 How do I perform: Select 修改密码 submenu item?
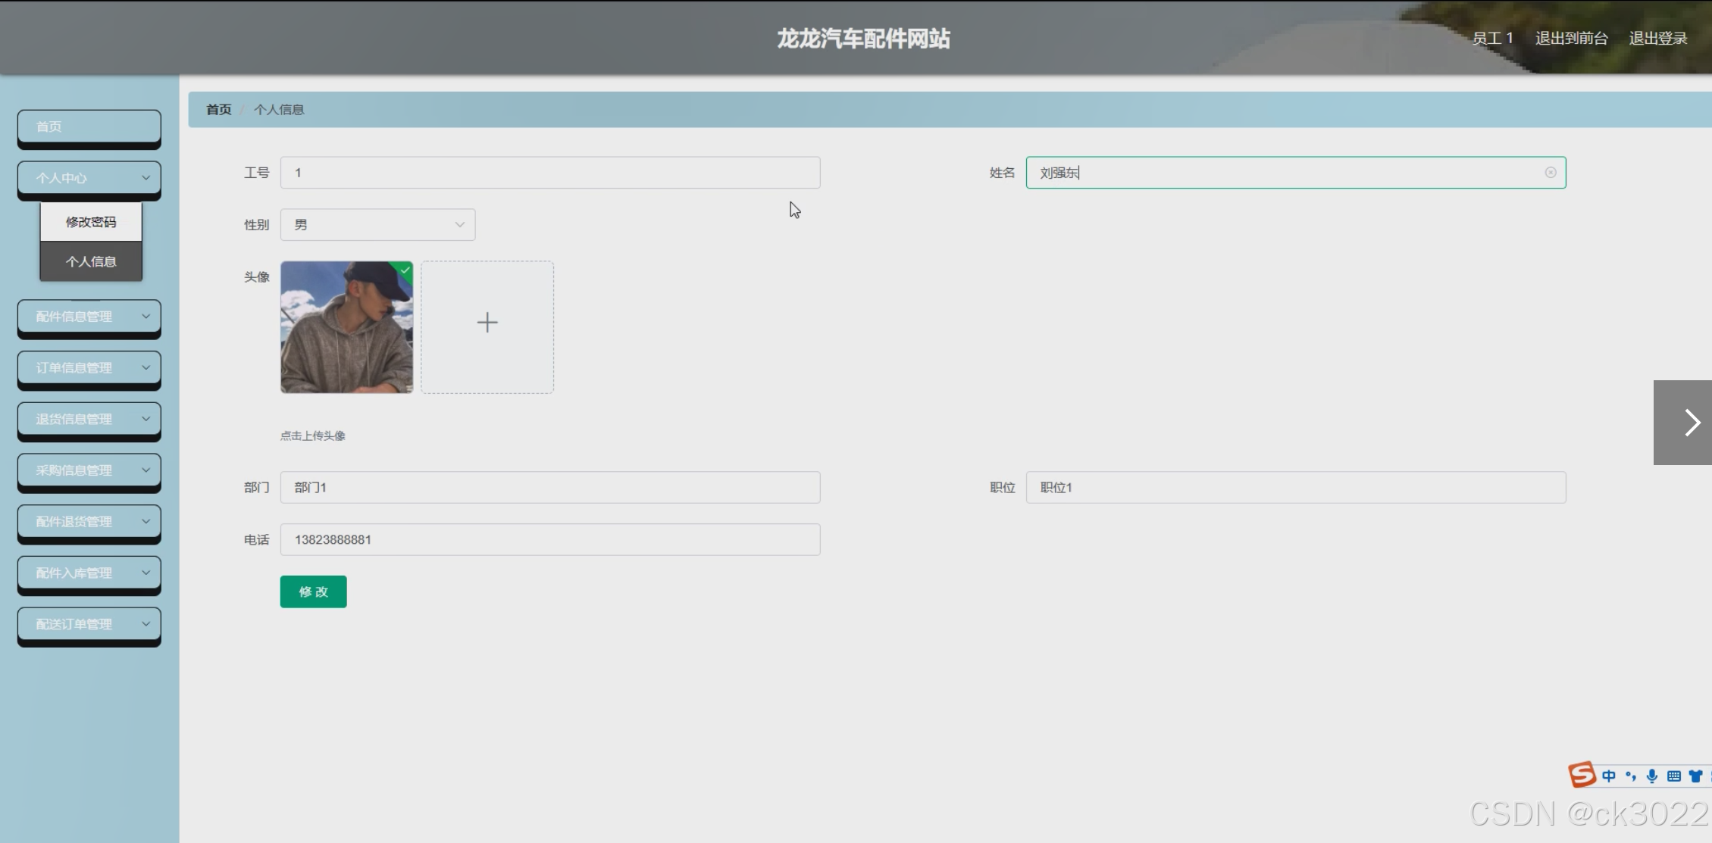[91, 222]
